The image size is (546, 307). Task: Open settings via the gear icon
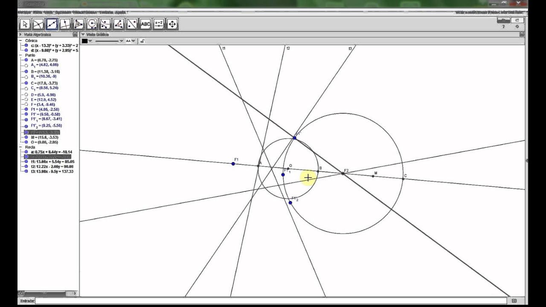pyautogui.click(x=517, y=26)
